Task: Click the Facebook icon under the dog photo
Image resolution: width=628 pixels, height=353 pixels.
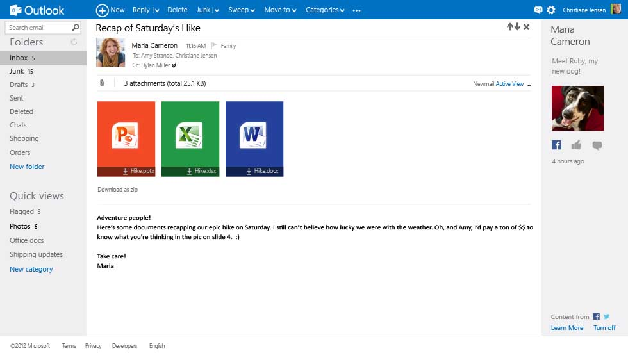Action: click(x=556, y=145)
